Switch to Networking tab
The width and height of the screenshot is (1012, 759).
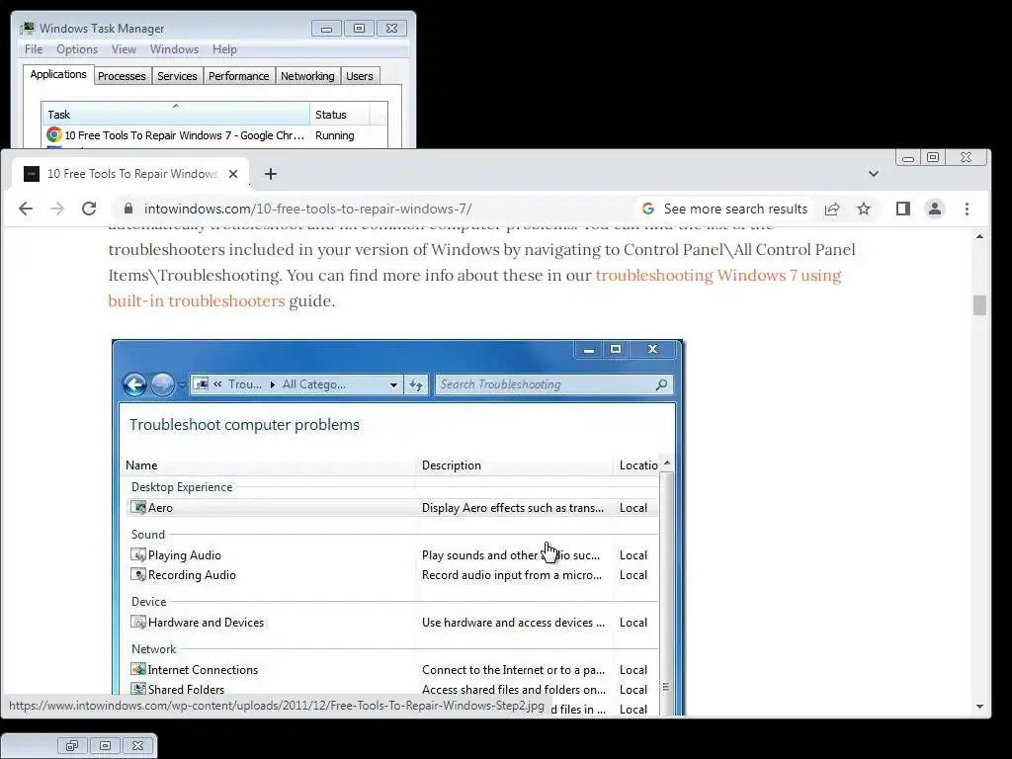point(307,76)
